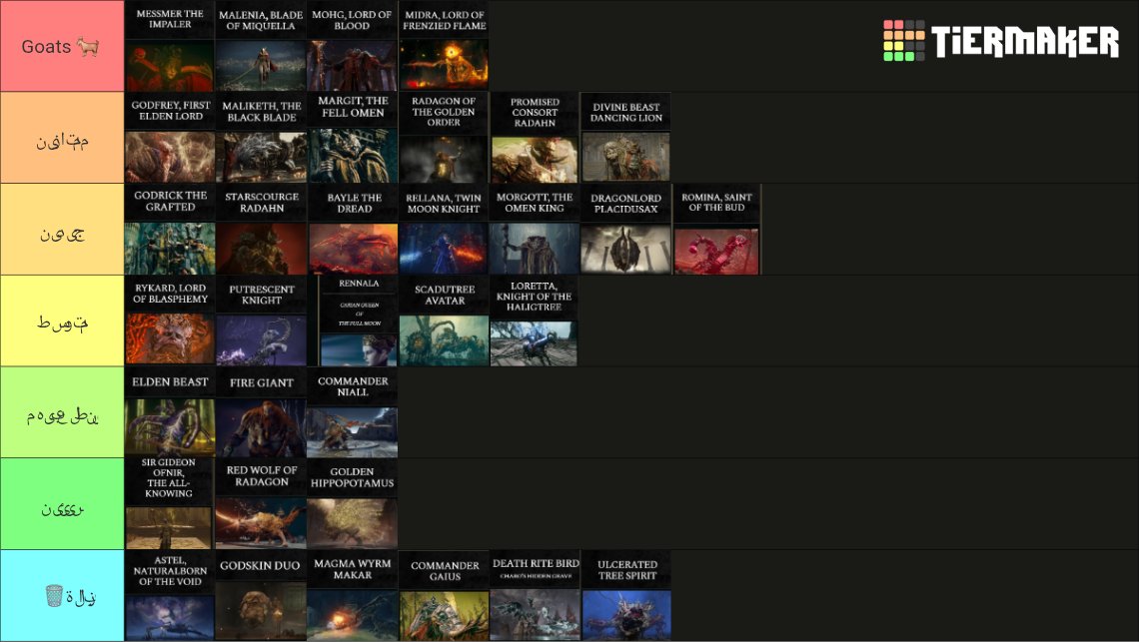Image resolution: width=1139 pixels, height=642 pixels.
Task: Click the Magma Wyrm Makar card
Action: click(352, 595)
